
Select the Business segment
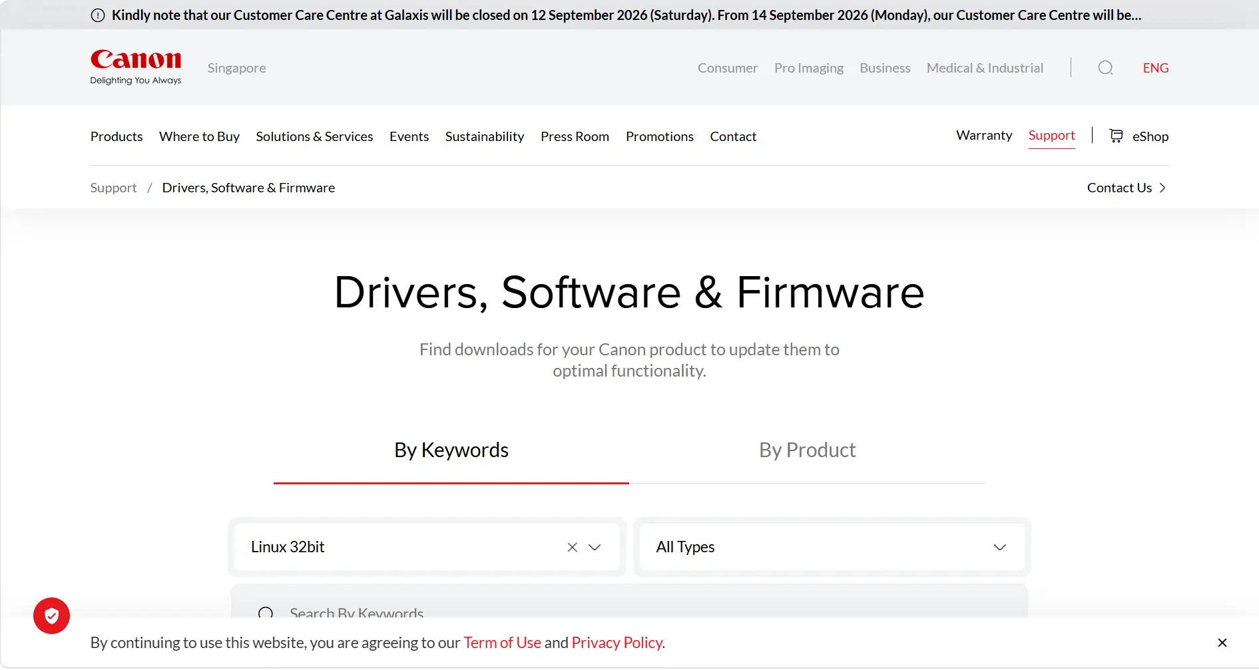point(885,68)
